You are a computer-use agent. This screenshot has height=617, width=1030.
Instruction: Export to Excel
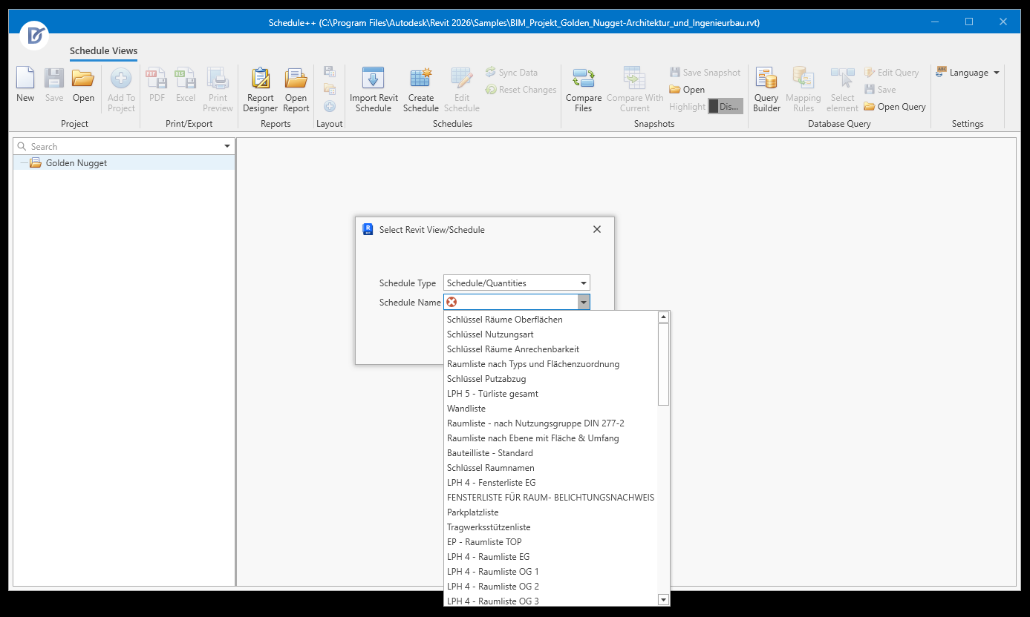pos(186,85)
